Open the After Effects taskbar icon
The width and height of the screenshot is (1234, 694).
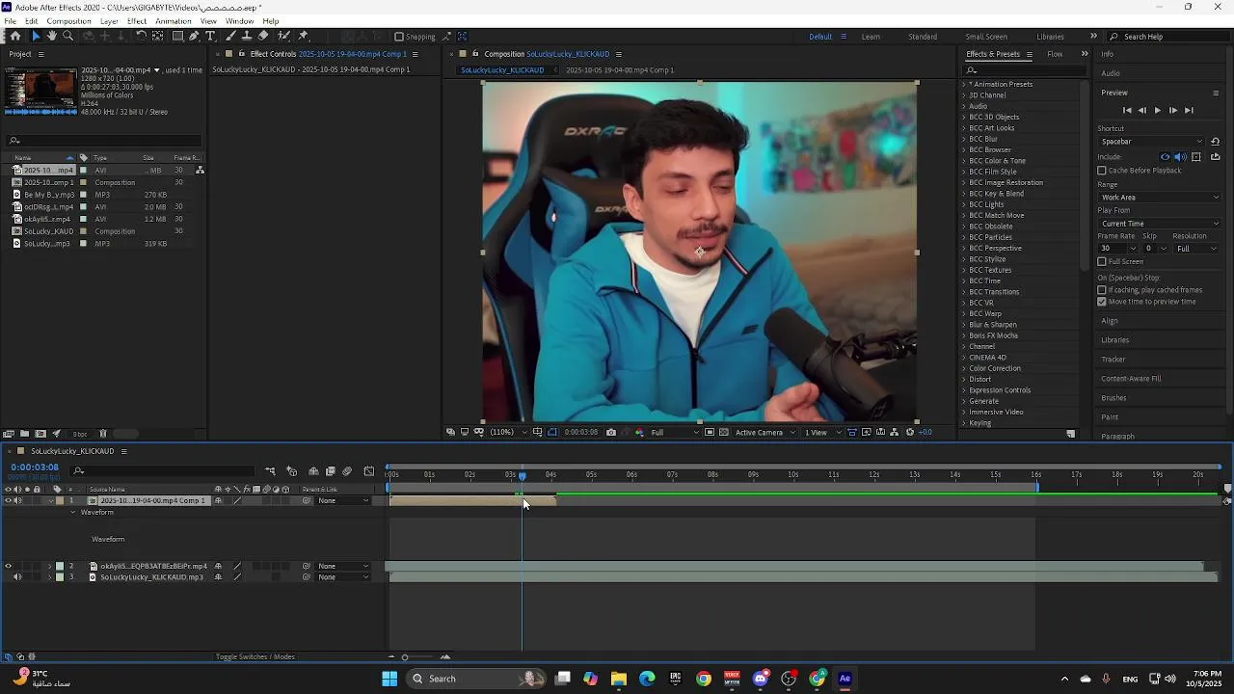click(x=845, y=679)
